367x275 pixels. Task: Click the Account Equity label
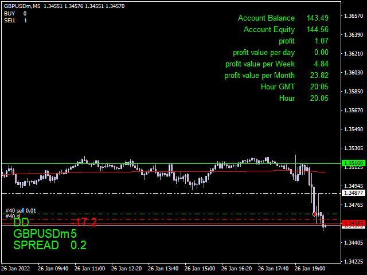point(269,30)
